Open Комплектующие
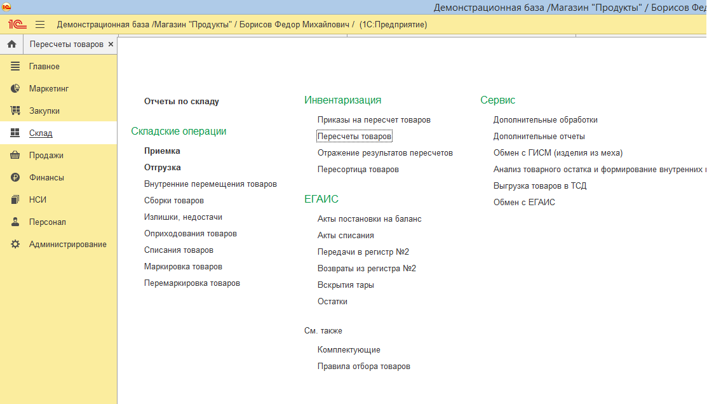 tap(349, 350)
